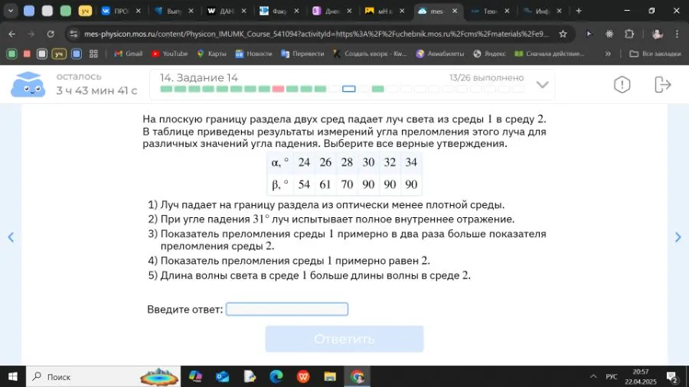Open the 'Все закладки' bookmarks folder

click(655, 54)
